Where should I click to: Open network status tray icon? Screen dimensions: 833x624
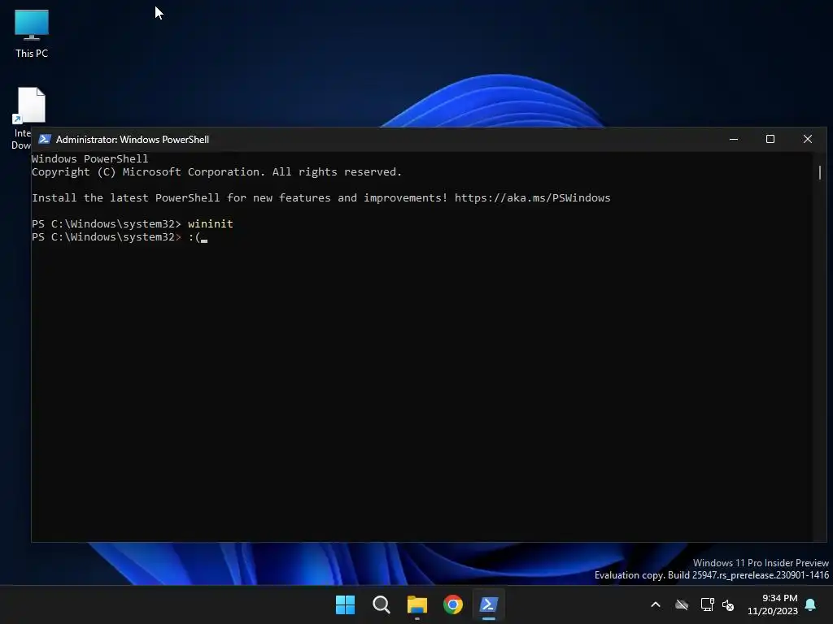coord(707,604)
